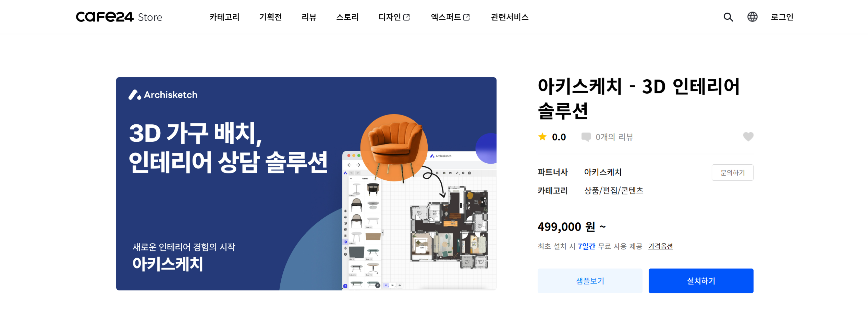Open the 관련서비스 menu
This screenshot has height=315, width=868.
tap(510, 17)
